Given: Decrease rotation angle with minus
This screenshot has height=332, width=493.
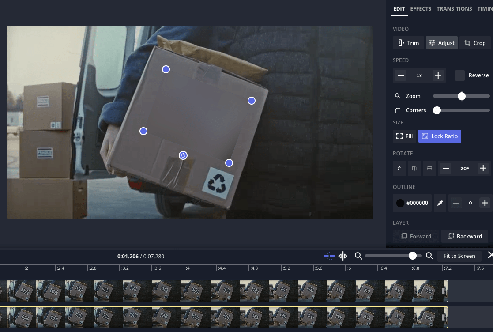Looking at the screenshot, I should coord(445,168).
